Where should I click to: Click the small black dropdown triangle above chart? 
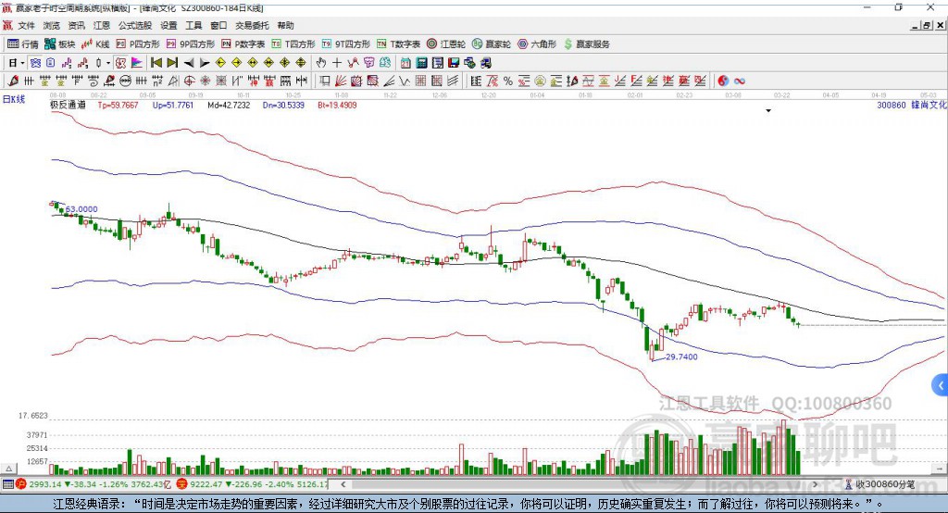pyautogui.click(x=768, y=111)
